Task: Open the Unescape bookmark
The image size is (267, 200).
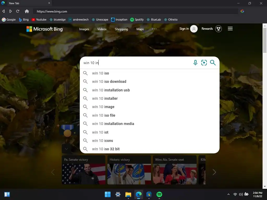Action: (x=100, y=20)
